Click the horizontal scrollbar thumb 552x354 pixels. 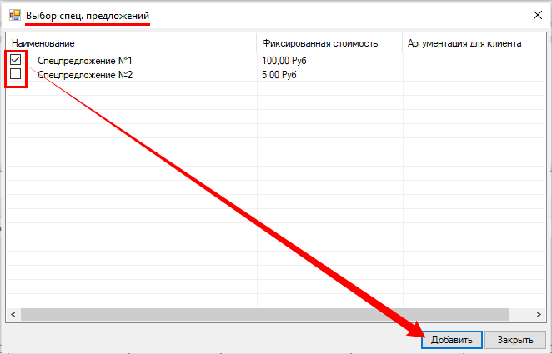click(250, 314)
